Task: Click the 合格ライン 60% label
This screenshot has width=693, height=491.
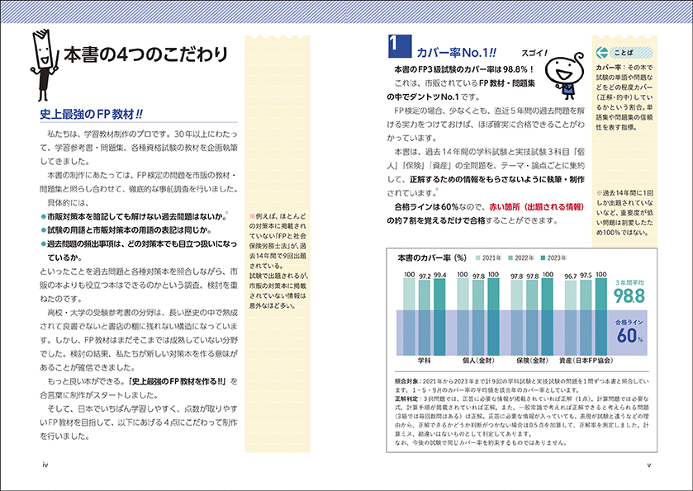Action: (x=629, y=332)
